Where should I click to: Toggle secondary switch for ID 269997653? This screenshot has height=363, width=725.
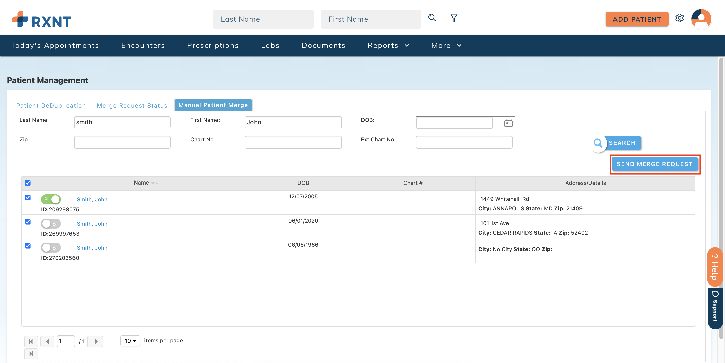point(51,224)
